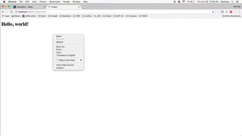
Task: Open a new tab with the new-tab button
Action: pos(84,7)
